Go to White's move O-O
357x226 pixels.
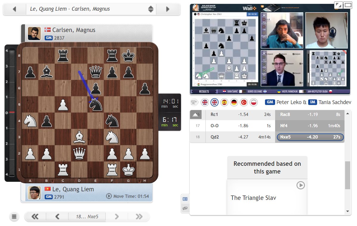point(214,125)
